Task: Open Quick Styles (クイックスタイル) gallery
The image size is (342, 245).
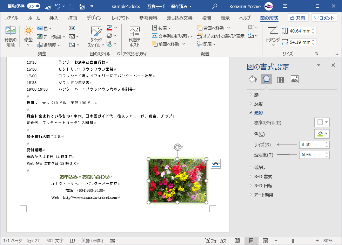Action: 96,37
